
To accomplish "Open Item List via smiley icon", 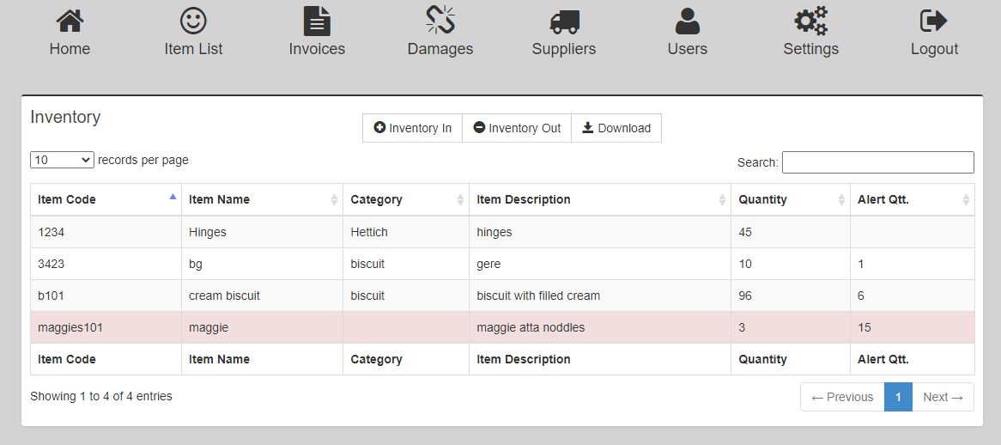I will [193, 21].
